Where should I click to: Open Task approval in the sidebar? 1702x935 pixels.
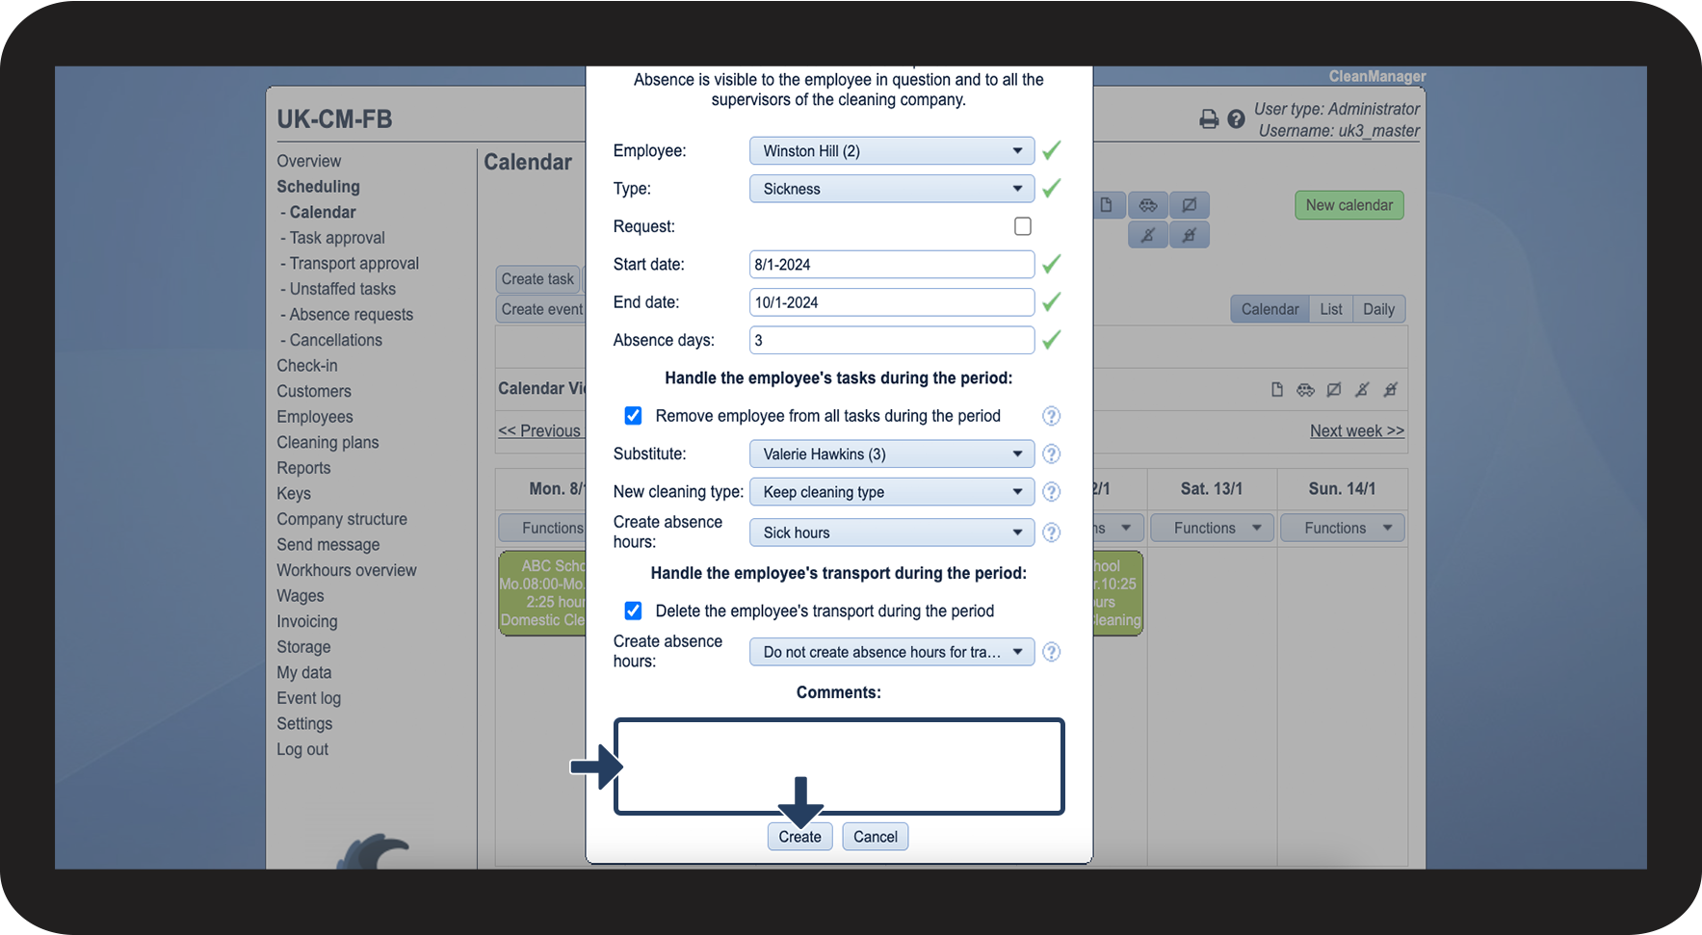pos(337,238)
